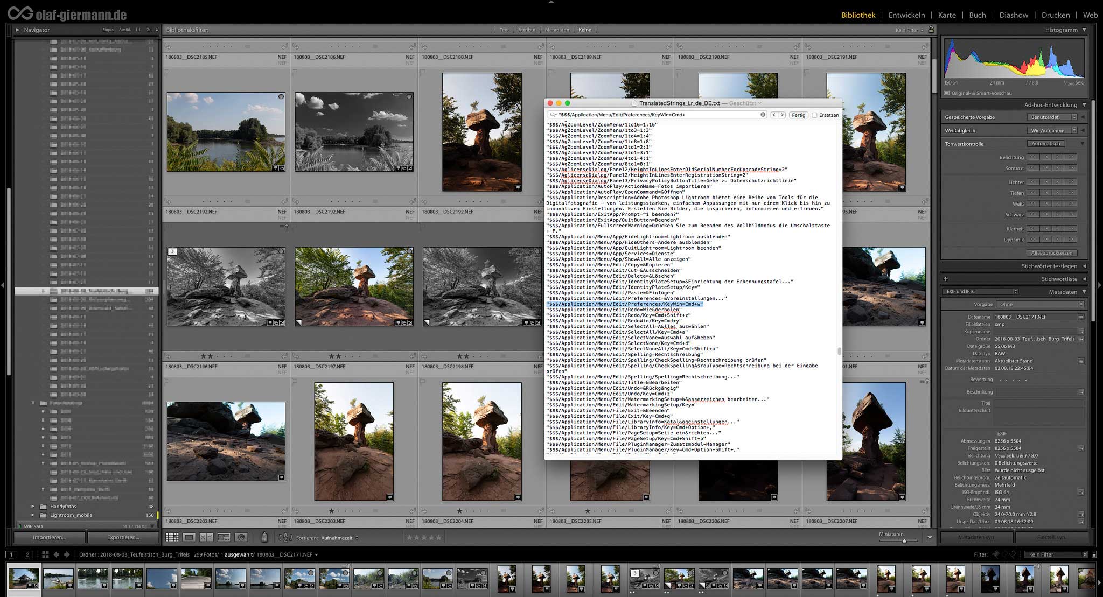Toggle sort direction A-Z icon

pos(285,537)
